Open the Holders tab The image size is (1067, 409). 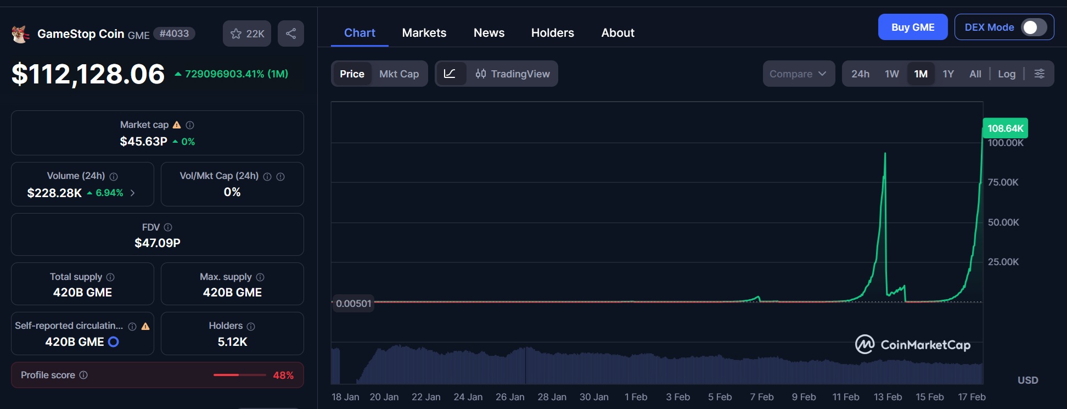pyautogui.click(x=552, y=33)
